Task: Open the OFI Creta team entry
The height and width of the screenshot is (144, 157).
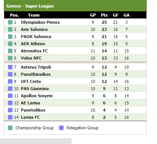Action: 31,81
